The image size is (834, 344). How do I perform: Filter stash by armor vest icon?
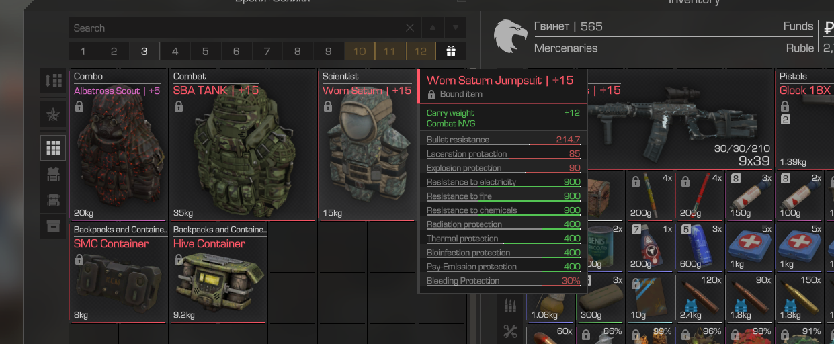[53, 175]
